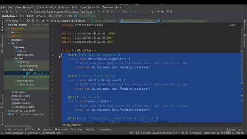Open the Navigate menu
Screen dimensions: 247x139
point(29,7)
